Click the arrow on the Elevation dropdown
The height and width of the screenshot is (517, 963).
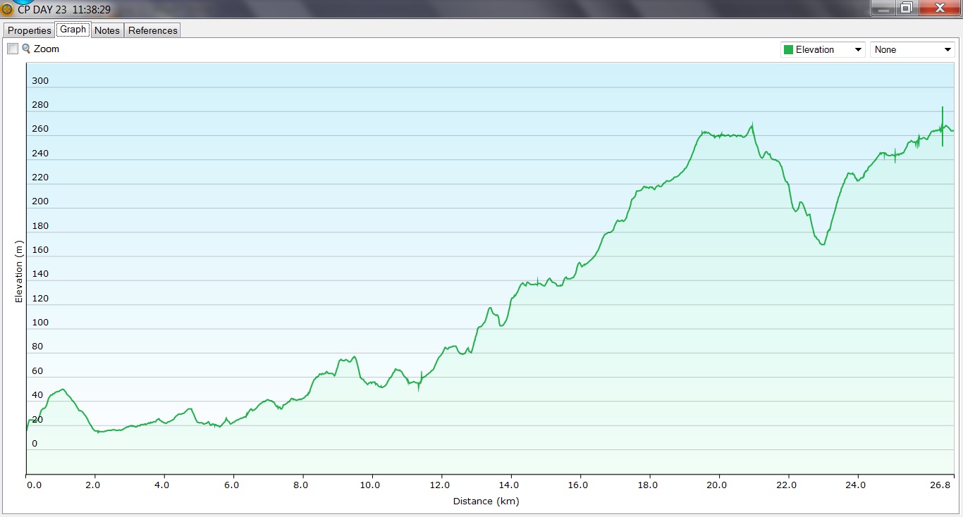[858, 49]
